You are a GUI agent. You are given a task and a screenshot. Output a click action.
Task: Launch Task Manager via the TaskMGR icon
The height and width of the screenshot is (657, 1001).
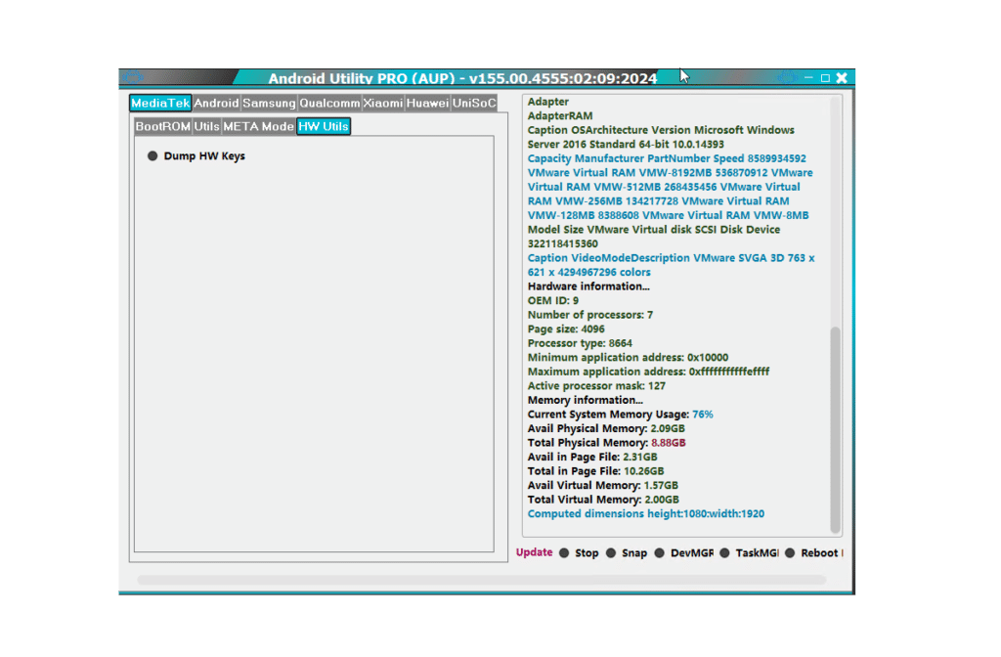click(x=725, y=552)
